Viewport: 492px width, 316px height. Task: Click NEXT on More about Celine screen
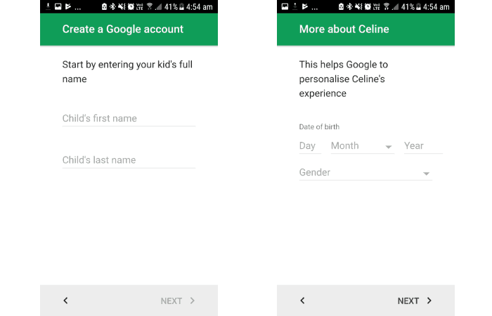coord(408,301)
